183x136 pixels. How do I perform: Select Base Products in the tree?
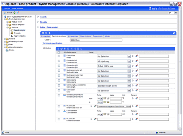click(x=19, y=30)
